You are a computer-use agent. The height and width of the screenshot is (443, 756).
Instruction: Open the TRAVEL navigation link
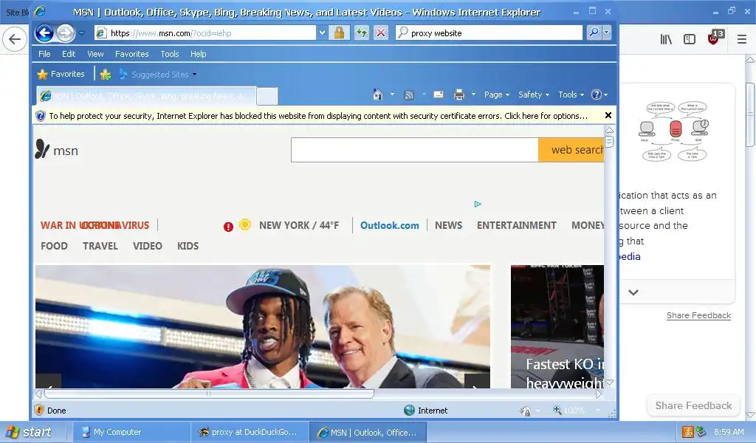click(x=100, y=247)
